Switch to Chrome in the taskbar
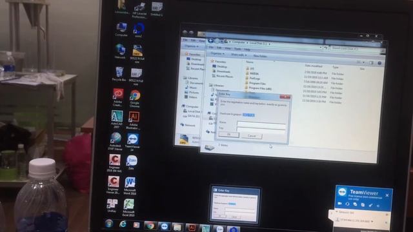The image size is (413, 232). pyautogui.click(x=150, y=226)
